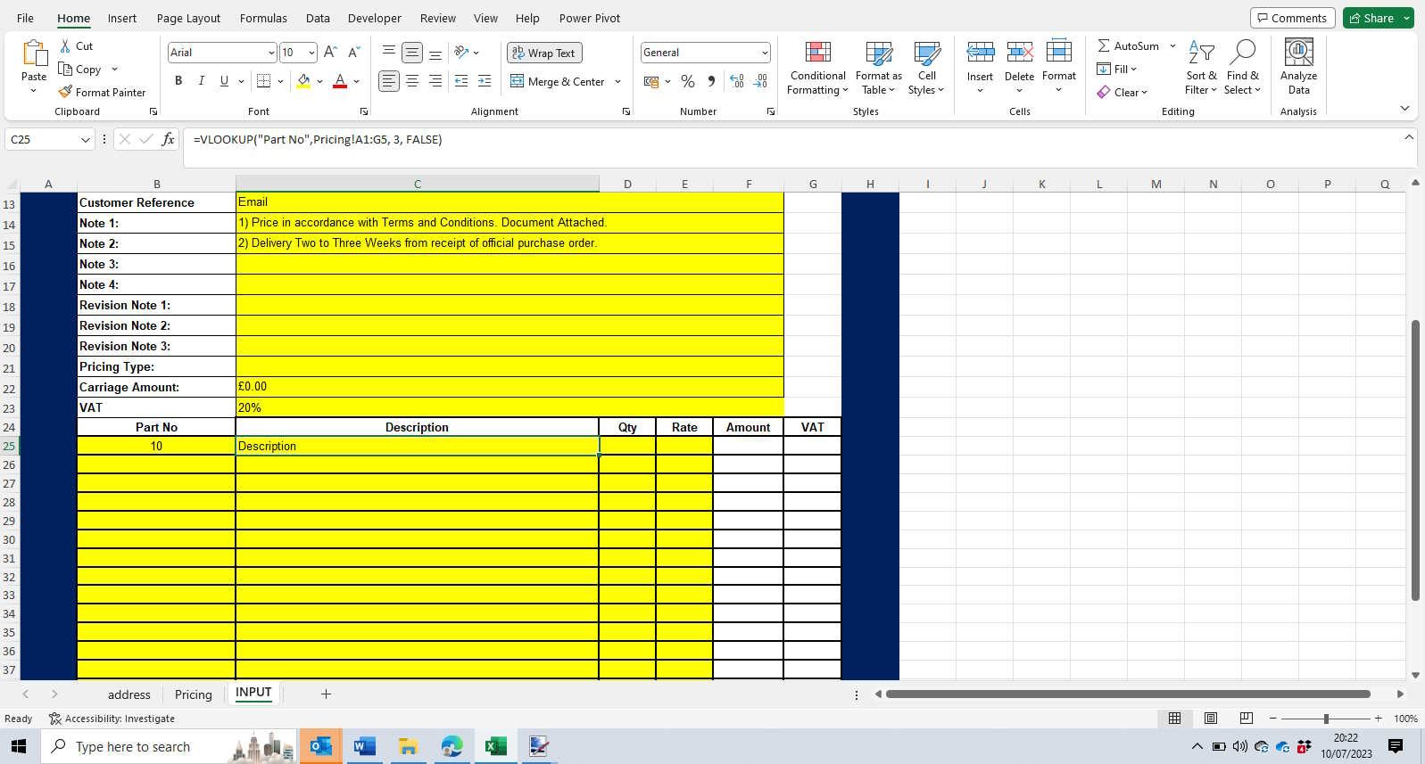Click the Insert cells icon
This screenshot has height=764, width=1425.
click(980, 53)
